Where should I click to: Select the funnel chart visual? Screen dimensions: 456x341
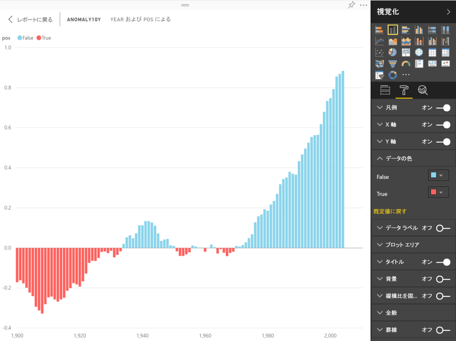[x=393, y=64]
